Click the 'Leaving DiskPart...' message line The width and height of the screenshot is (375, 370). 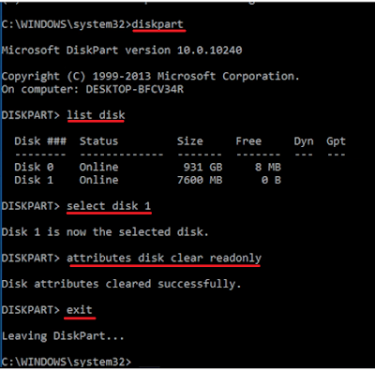tap(63, 336)
